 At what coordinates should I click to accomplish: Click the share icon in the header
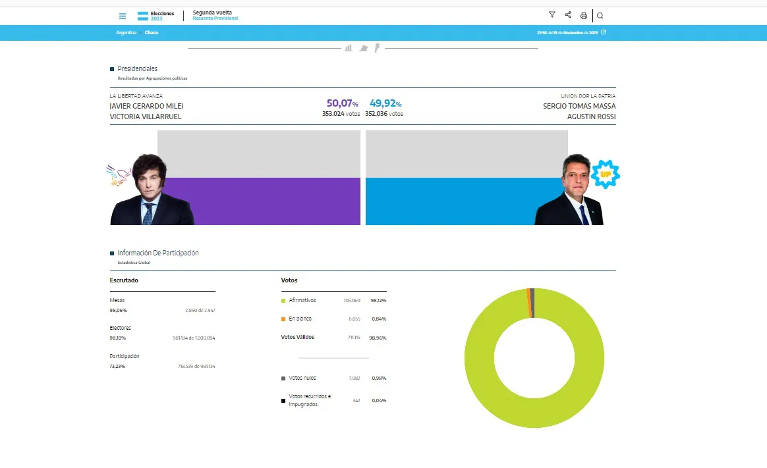(567, 14)
